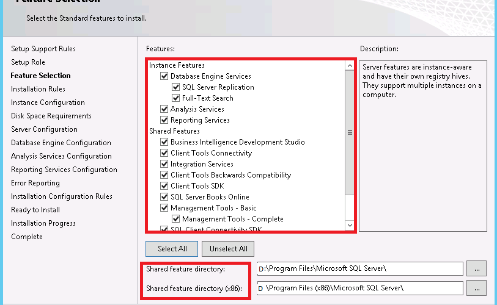Browse for shared feature directory
This screenshot has width=497, height=305.
click(x=476, y=268)
